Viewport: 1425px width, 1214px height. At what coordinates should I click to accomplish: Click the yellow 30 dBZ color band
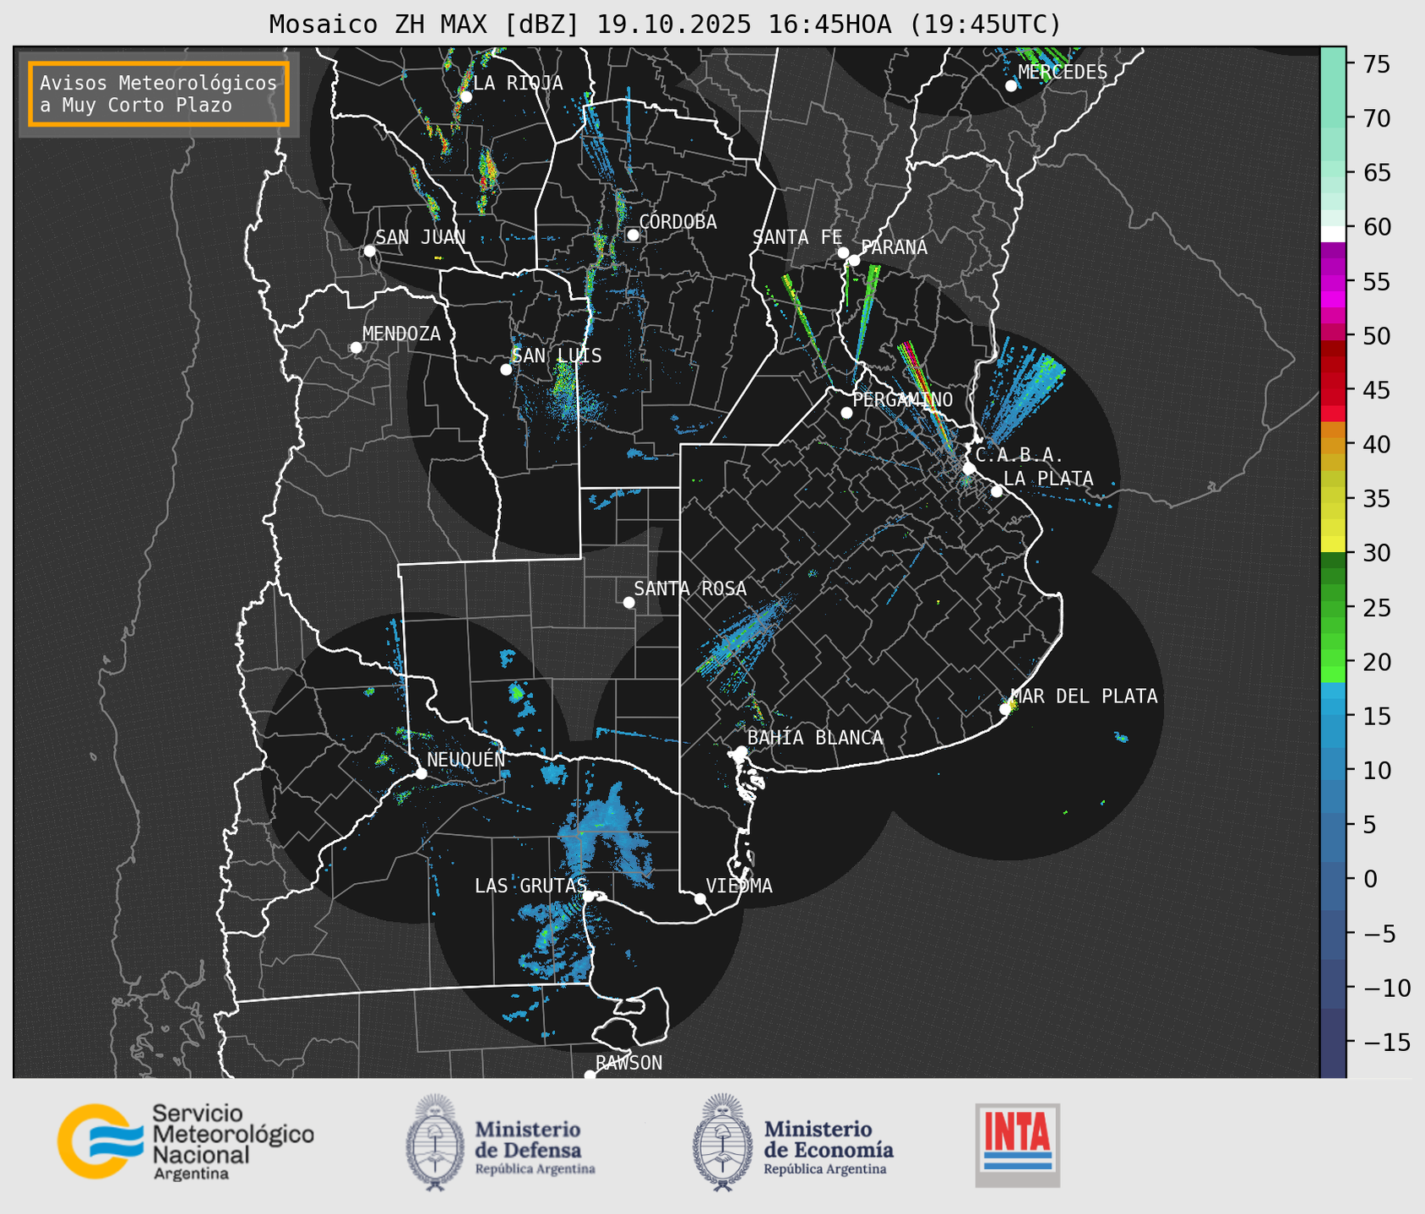(x=1333, y=544)
